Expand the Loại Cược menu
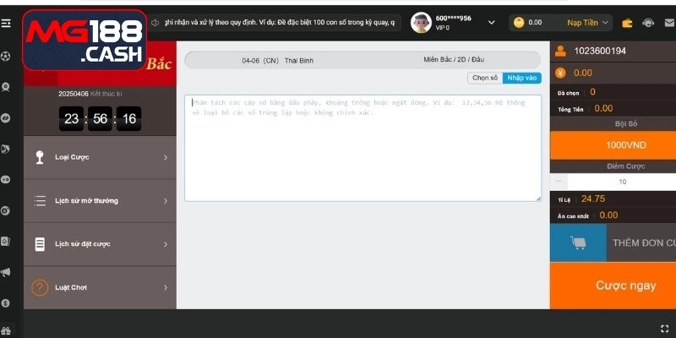Image resolution: width=676 pixels, height=338 pixels. 100,157
